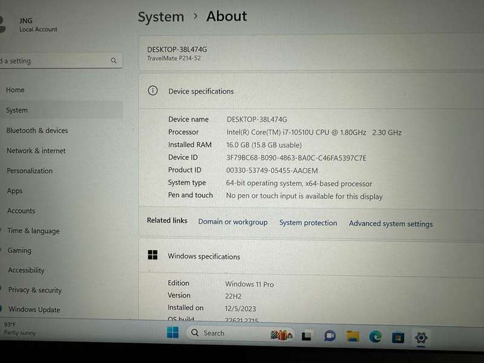This screenshot has width=484, height=363.
Task: Open the weather widget showing 93°F
Action: tap(20, 329)
